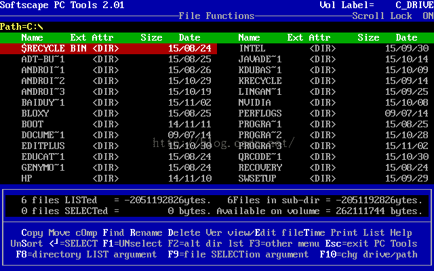Image resolution: width=434 pixels, height=271 pixels.
Task: Choose the UnSort command
Action: (x=26, y=244)
